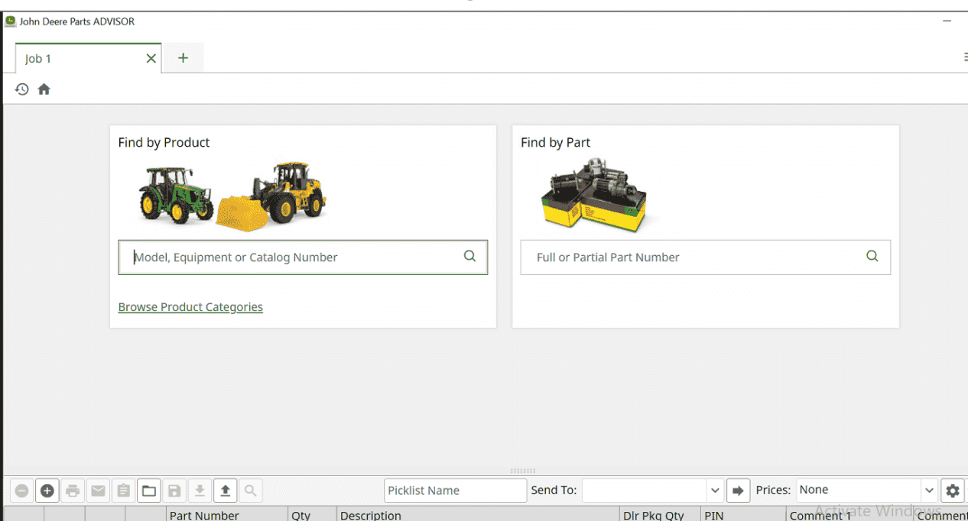This screenshot has height=521, width=968.
Task: Open the history icon below the tabs
Action: (22, 89)
